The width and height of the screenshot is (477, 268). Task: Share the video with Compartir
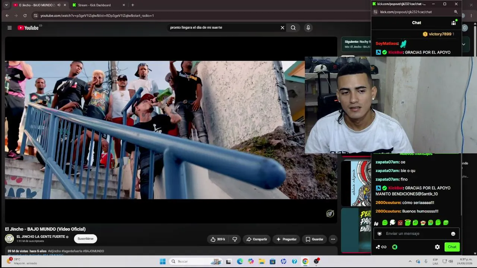(257, 239)
